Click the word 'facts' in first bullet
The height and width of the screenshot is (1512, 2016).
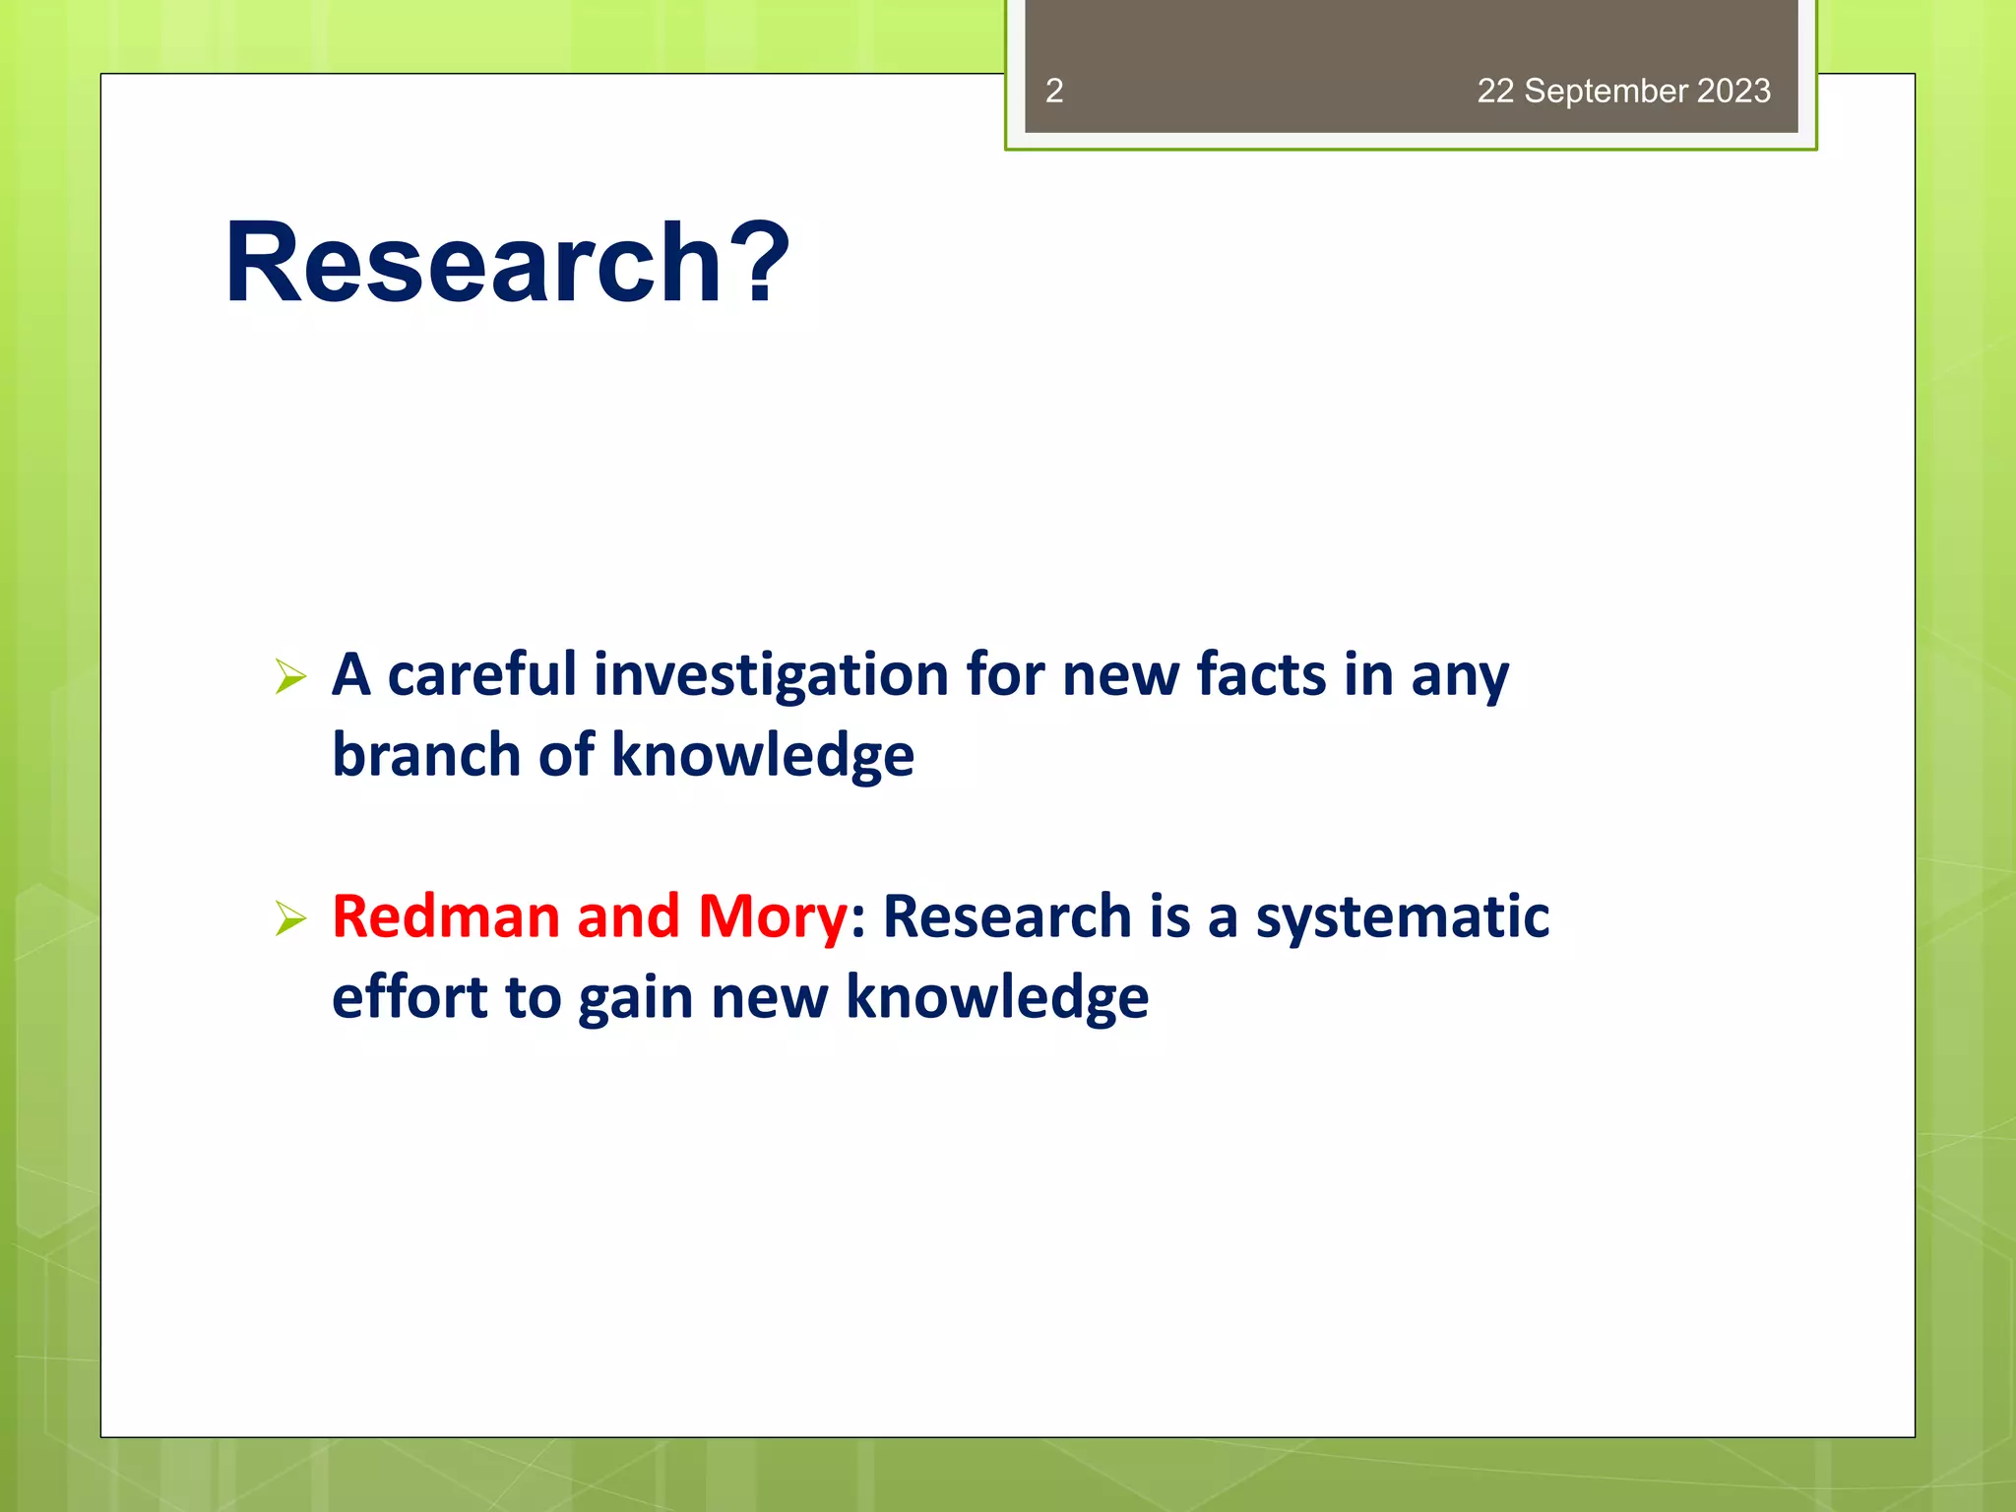[x=1261, y=675]
